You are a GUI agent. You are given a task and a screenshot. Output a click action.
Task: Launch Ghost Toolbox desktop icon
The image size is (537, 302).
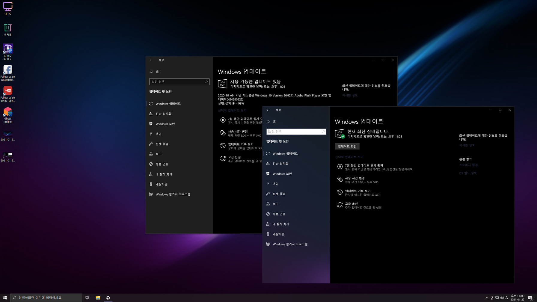coord(7,115)
